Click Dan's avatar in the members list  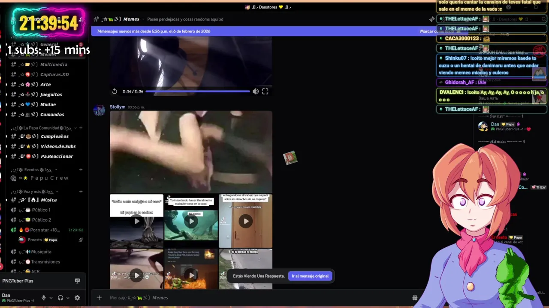(483, 126)
